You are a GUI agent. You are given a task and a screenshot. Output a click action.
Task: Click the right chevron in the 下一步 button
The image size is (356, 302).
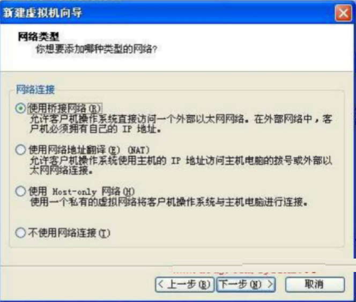point(270,284)
